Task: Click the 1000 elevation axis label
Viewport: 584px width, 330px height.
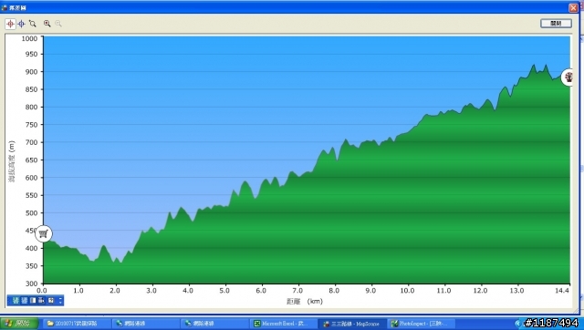Action: [29, 38]
